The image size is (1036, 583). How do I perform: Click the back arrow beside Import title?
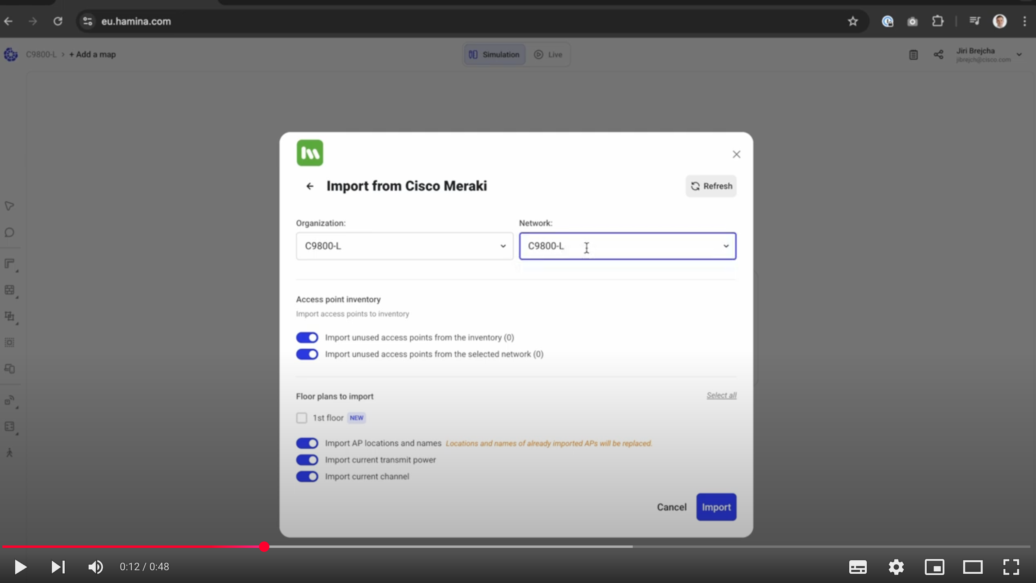[x=310, y=186]
